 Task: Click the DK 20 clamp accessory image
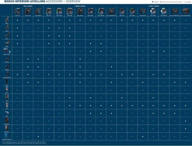(7, 82)
